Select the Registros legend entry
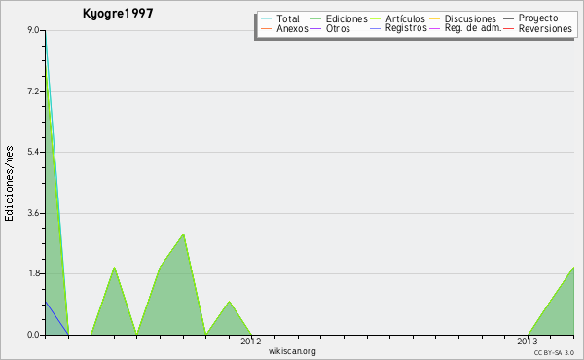 [x=406, y=28]
